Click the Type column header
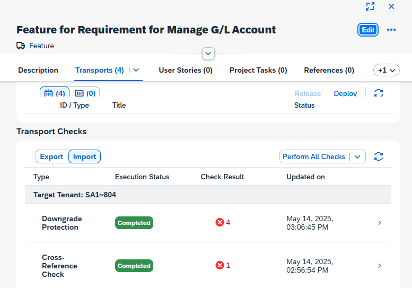The width and height of the screenshot is (412, 288). click(41, 177)
